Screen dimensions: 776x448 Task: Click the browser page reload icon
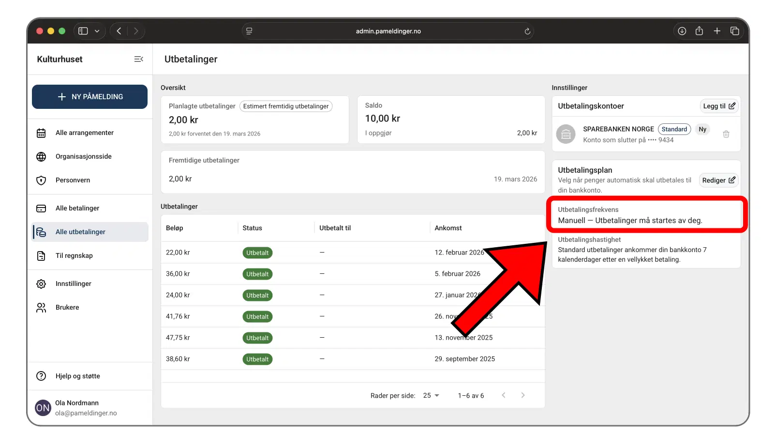pos(527,31)
